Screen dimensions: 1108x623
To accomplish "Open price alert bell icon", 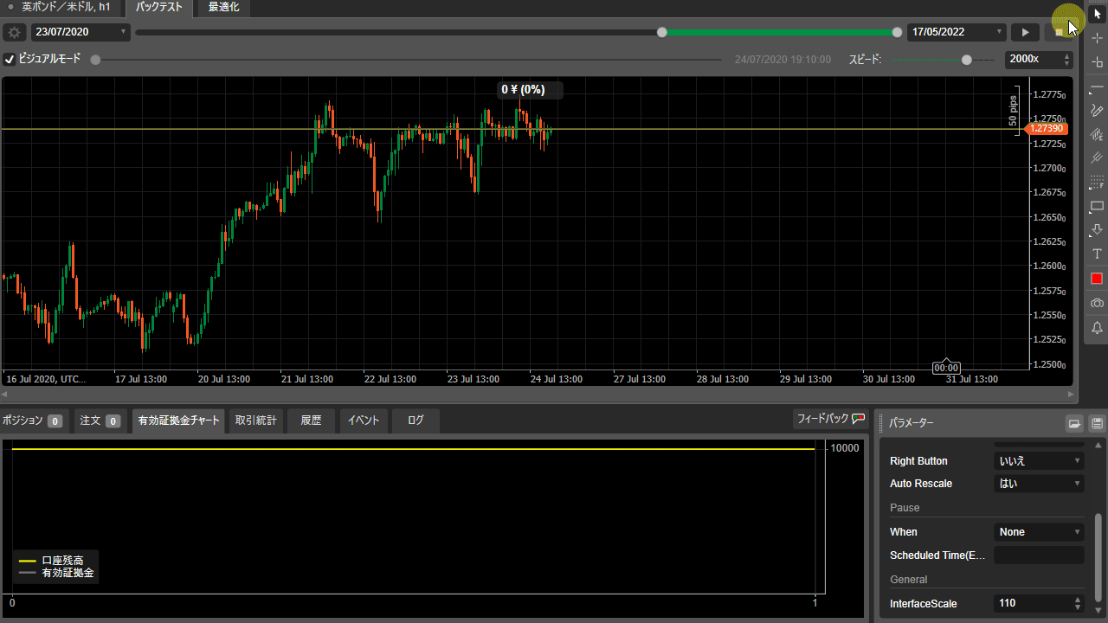I will pos(1097,328).
